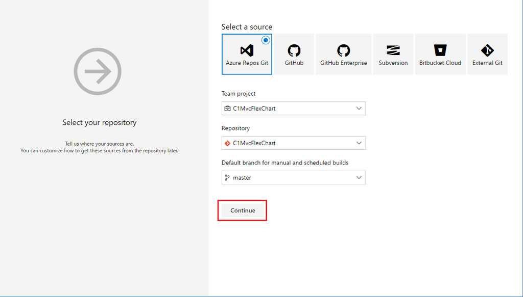The width and height of the screenshot is (523, 297).
Task: Click the 'Team project' label
Action: (239, 93)
